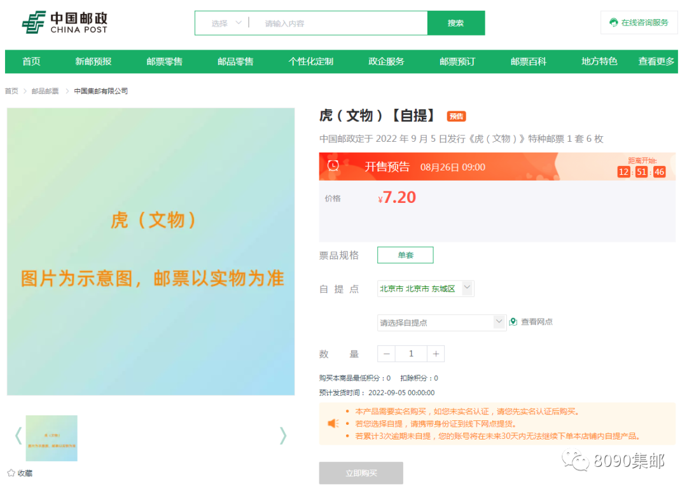Click the megaphone notice icon

[333, 423]
